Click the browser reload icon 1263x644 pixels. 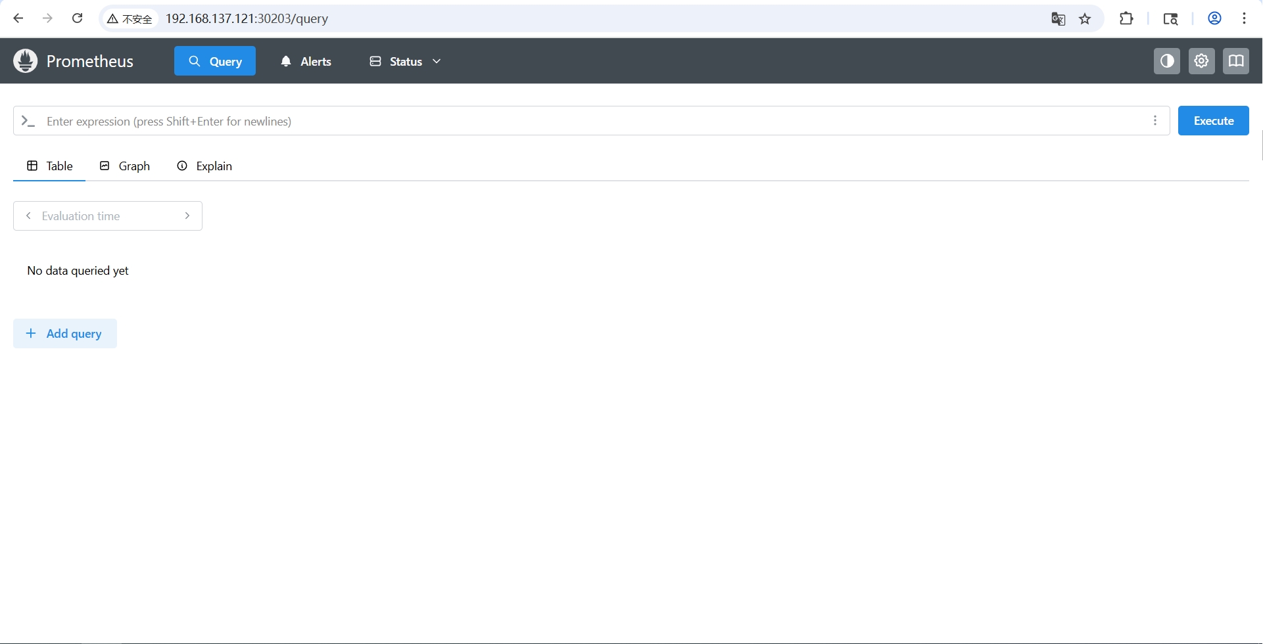pyautogui.click(x=78, y=18)
